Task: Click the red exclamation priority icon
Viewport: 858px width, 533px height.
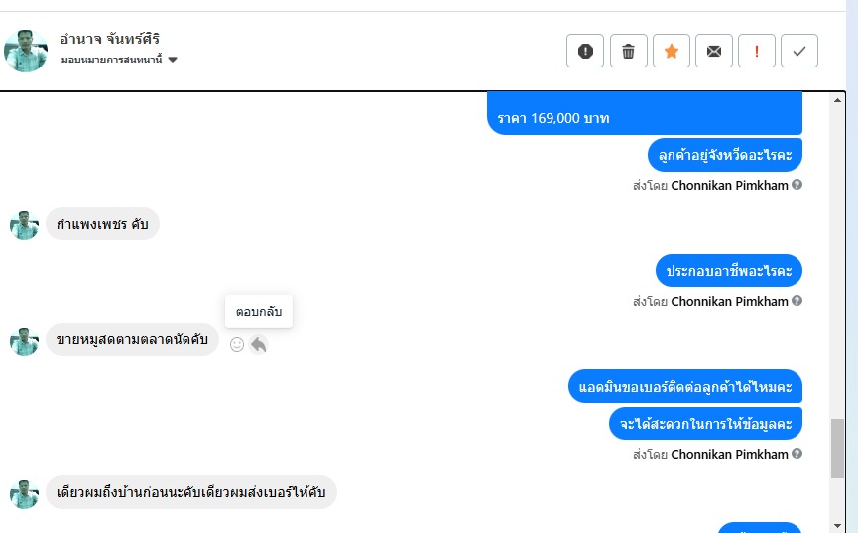Action: (757, 51)
